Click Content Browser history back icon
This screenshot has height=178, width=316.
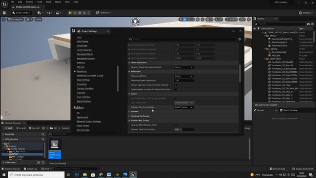coord(43,128)
